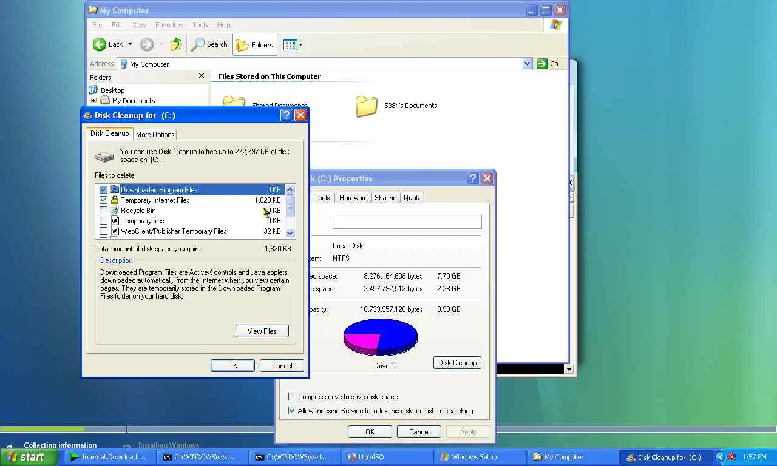Open the Start menu
The width and height of the screenshot is (777, 466).
click(x=29, y=457)
